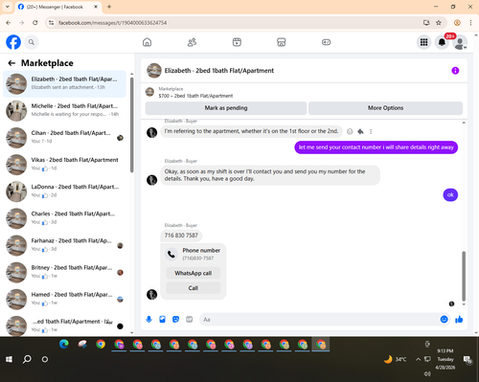The height and width of the screenshot is (382, 479).
Task: Open Windows taskbar search
Action: [x=27, y=359]
